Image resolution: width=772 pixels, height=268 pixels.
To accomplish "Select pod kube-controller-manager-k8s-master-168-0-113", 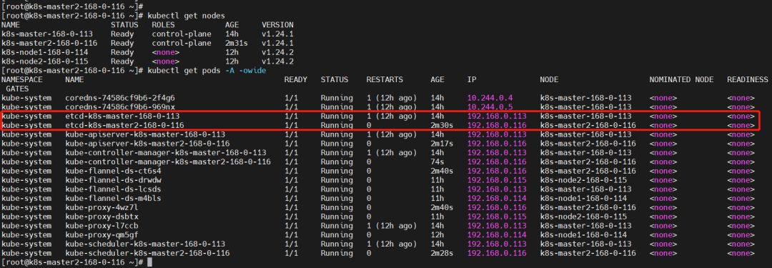I will pos(165,153).
